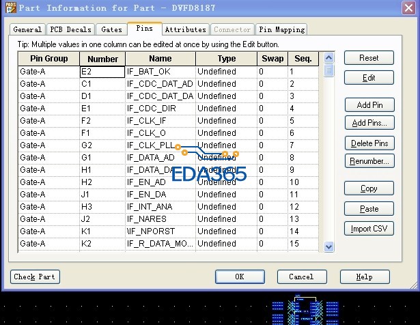The width and height of the screenshot is (420, 325).
Task: Sort by the Name column header
Action: click(160, 59)
